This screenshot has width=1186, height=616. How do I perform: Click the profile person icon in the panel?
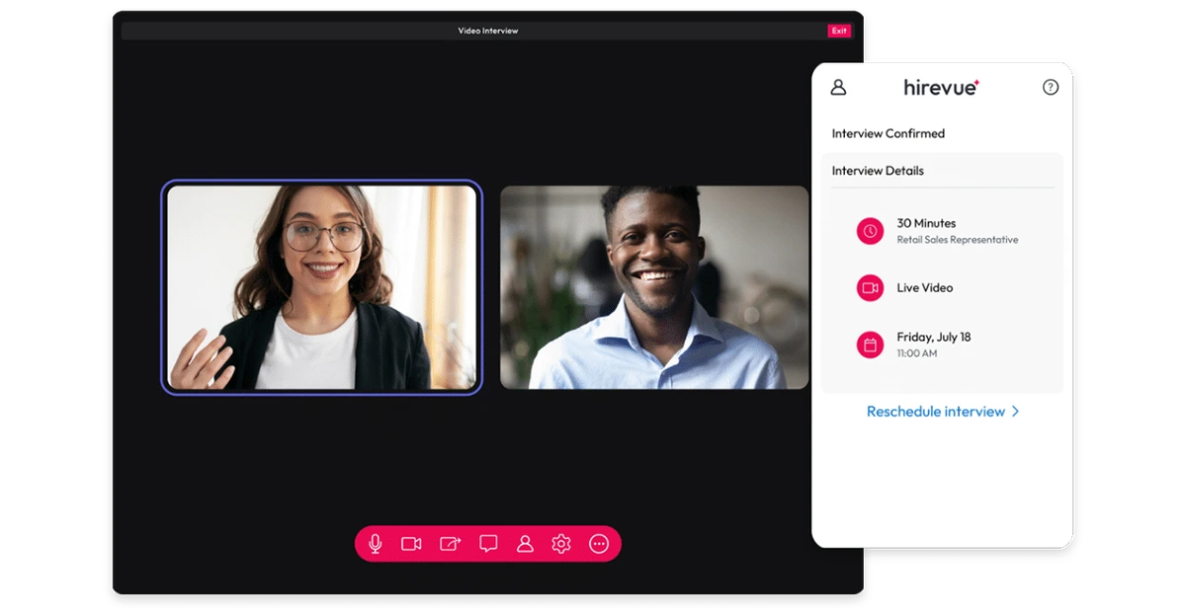(838, 87)
